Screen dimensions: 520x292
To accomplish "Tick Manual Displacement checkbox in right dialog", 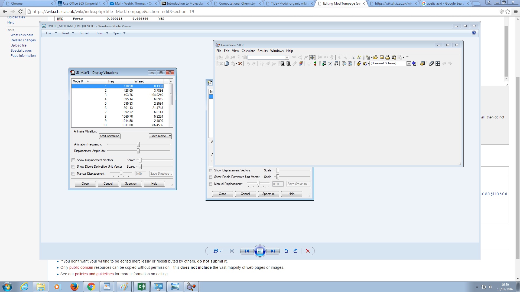I will click(x=211, y=184).
